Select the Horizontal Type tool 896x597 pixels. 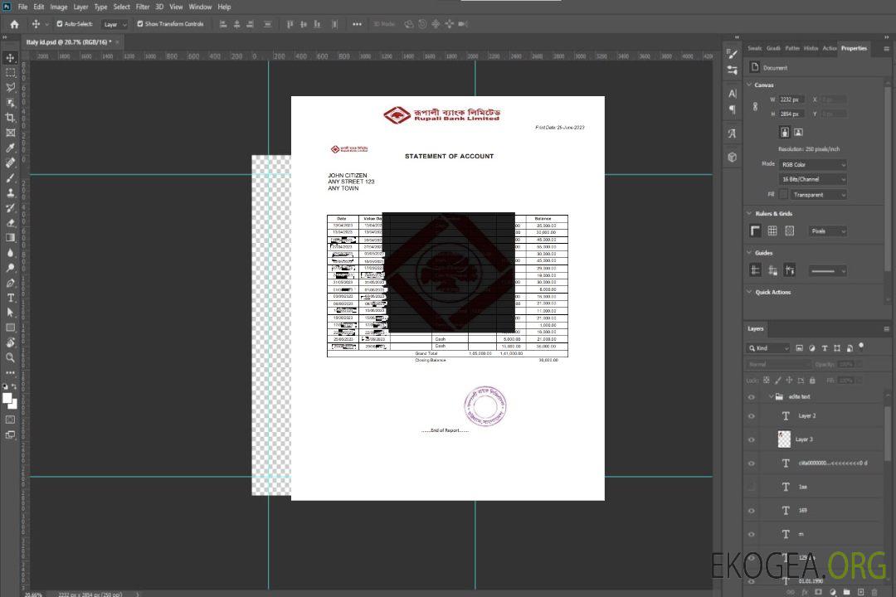(10, 298)
